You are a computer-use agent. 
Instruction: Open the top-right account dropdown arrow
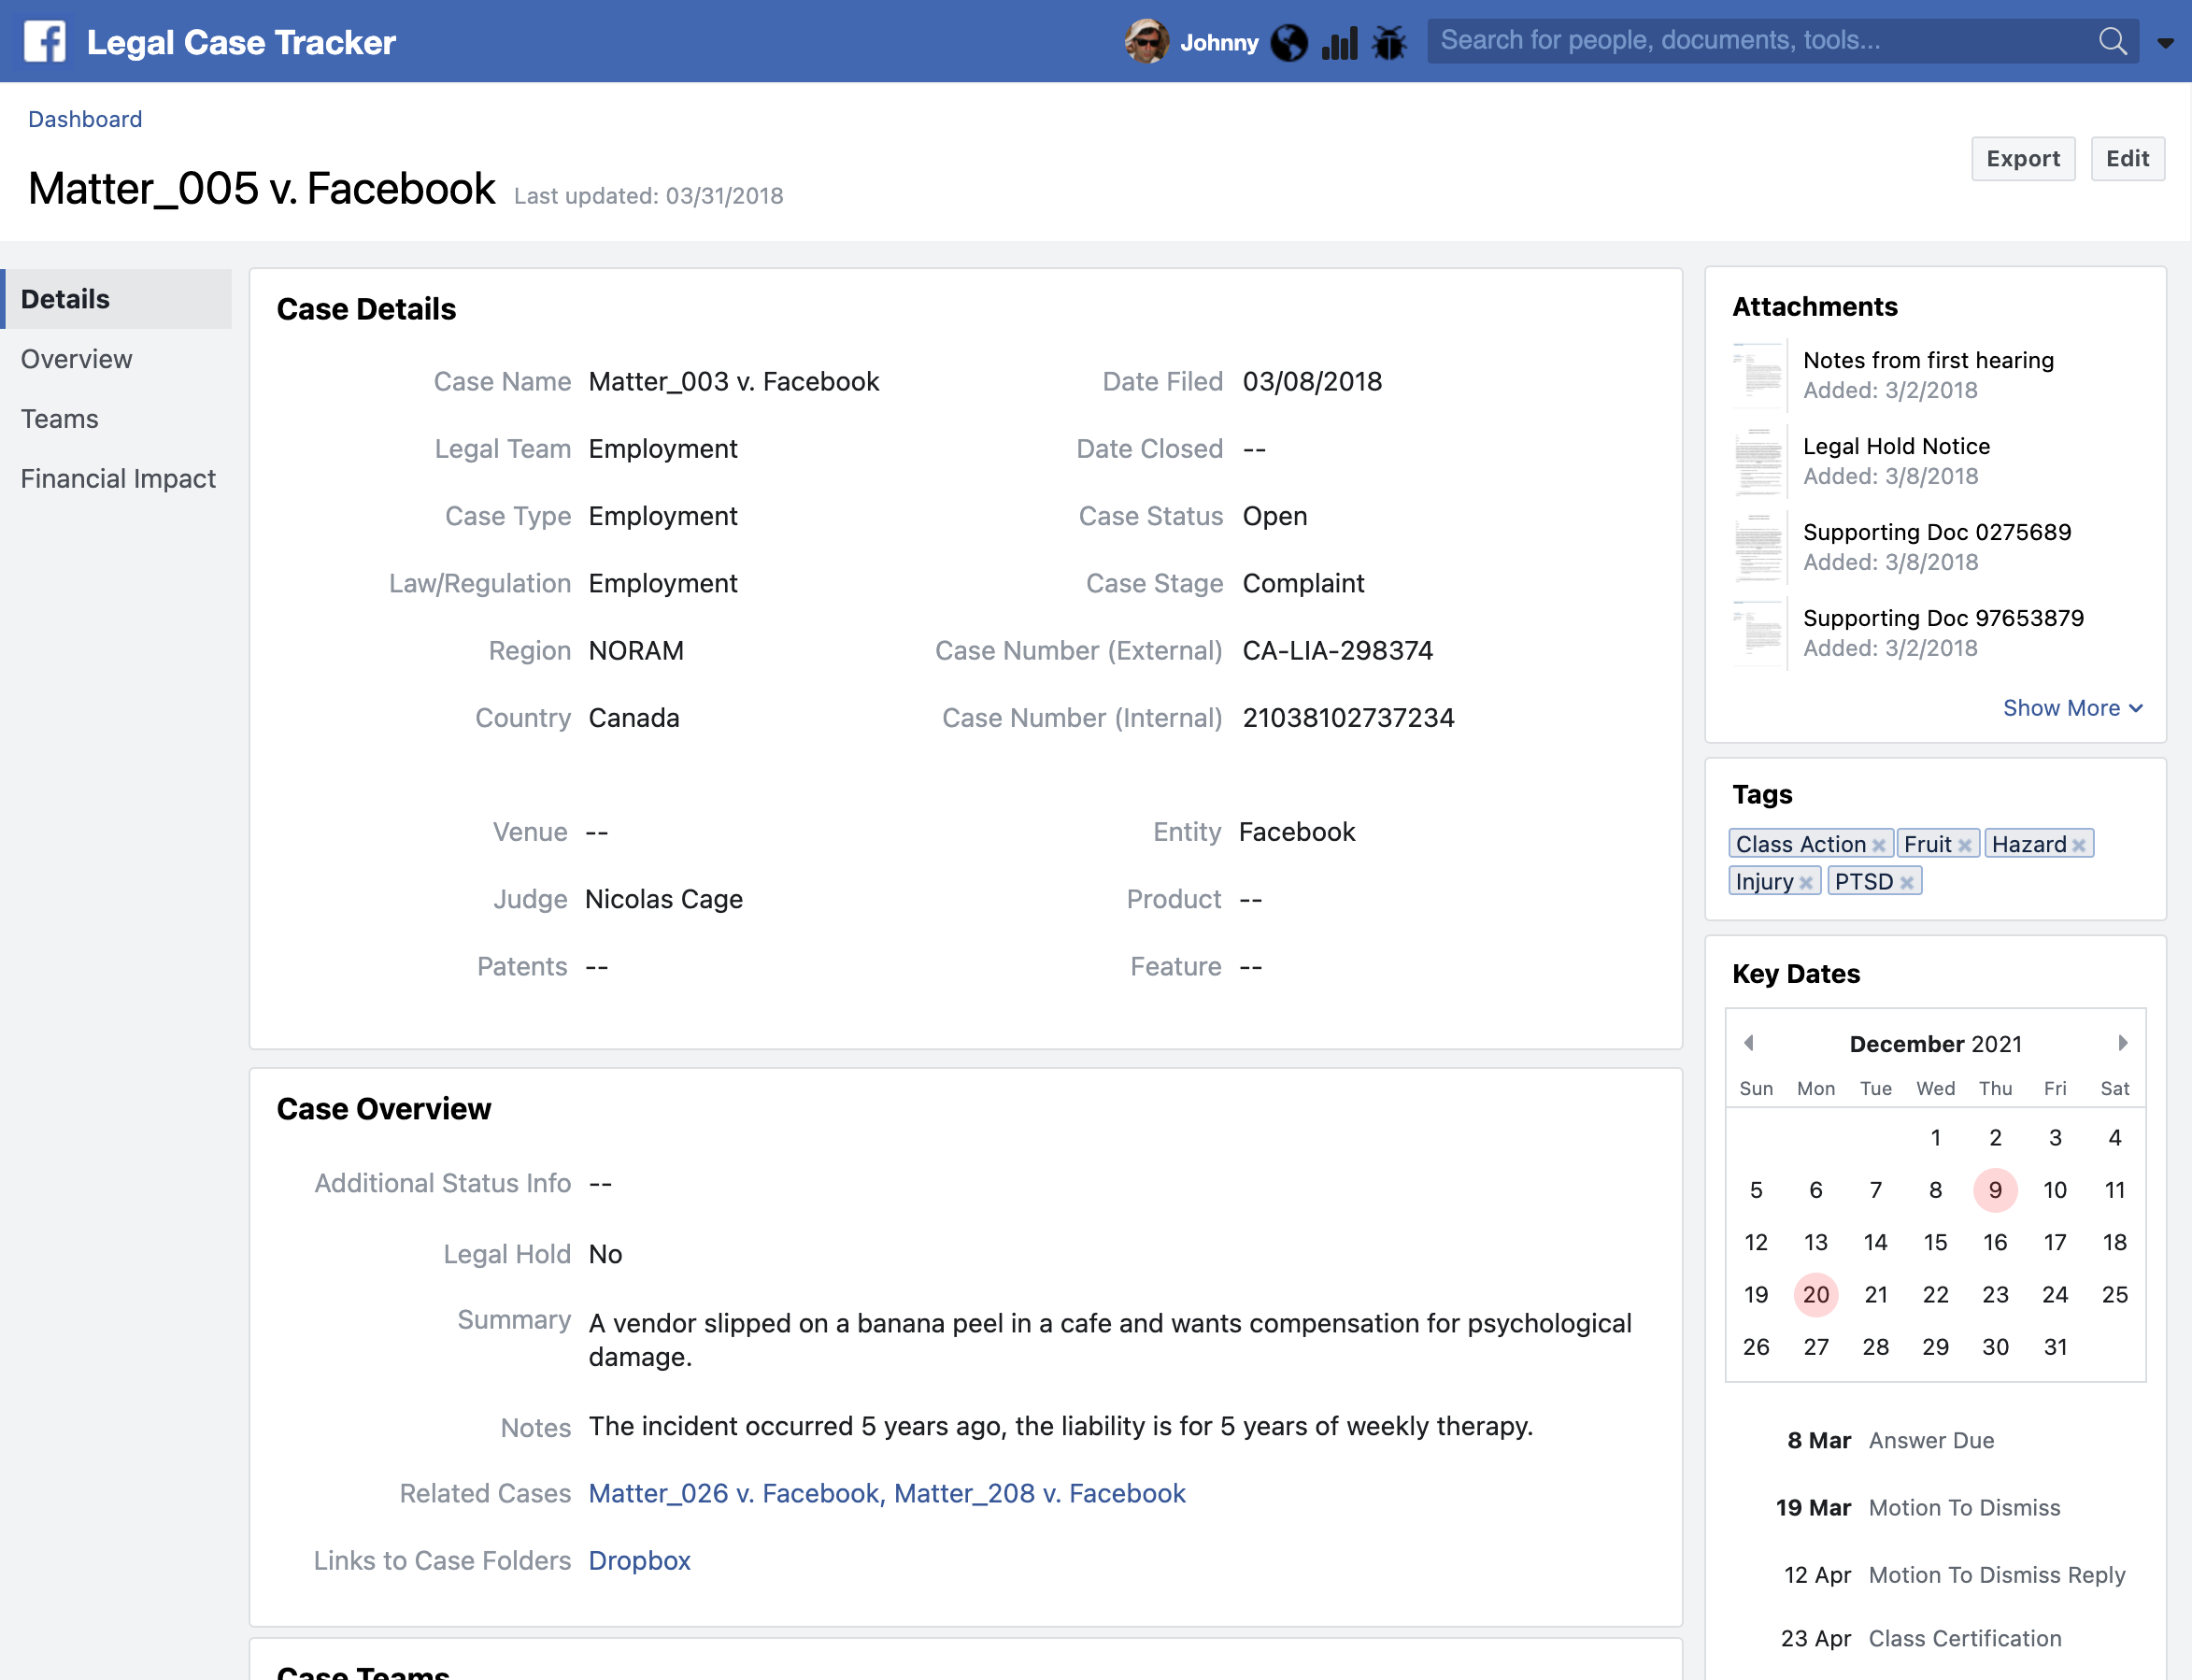pyautogui.click(x=2165, y=43)
